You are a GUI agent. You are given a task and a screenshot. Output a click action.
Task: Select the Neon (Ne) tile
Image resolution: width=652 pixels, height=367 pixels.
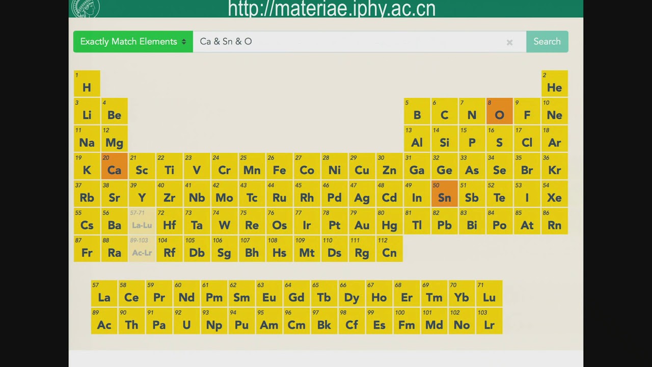point(555,111)
